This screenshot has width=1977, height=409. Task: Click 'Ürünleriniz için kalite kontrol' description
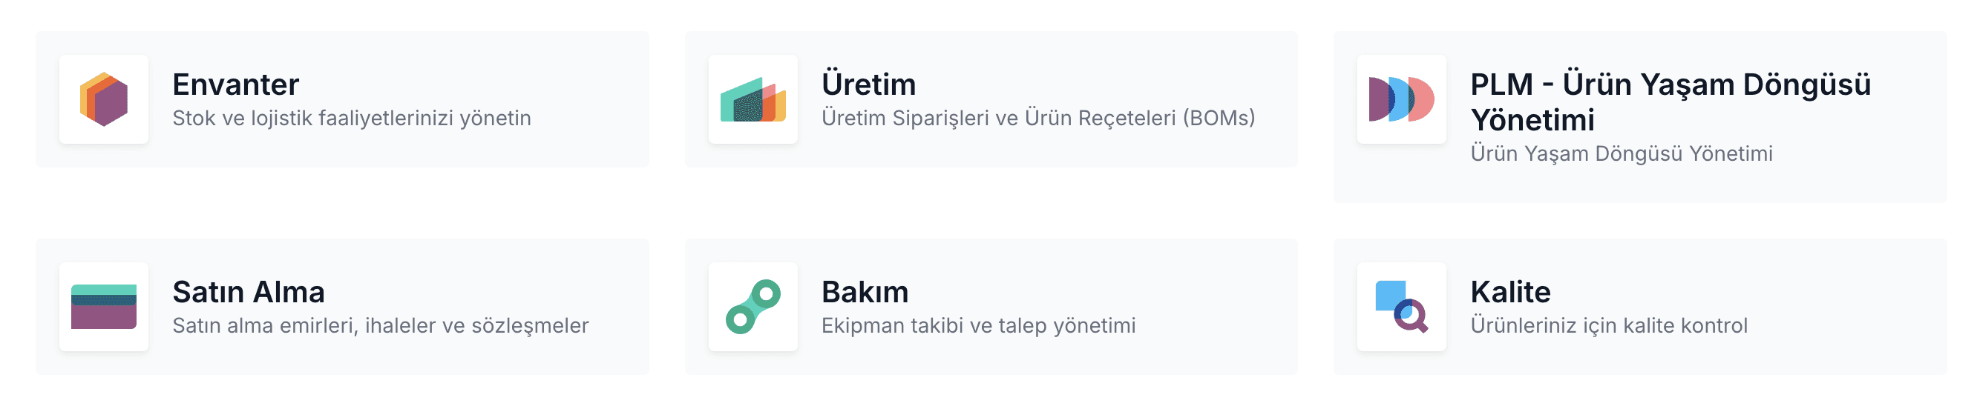1609,325
